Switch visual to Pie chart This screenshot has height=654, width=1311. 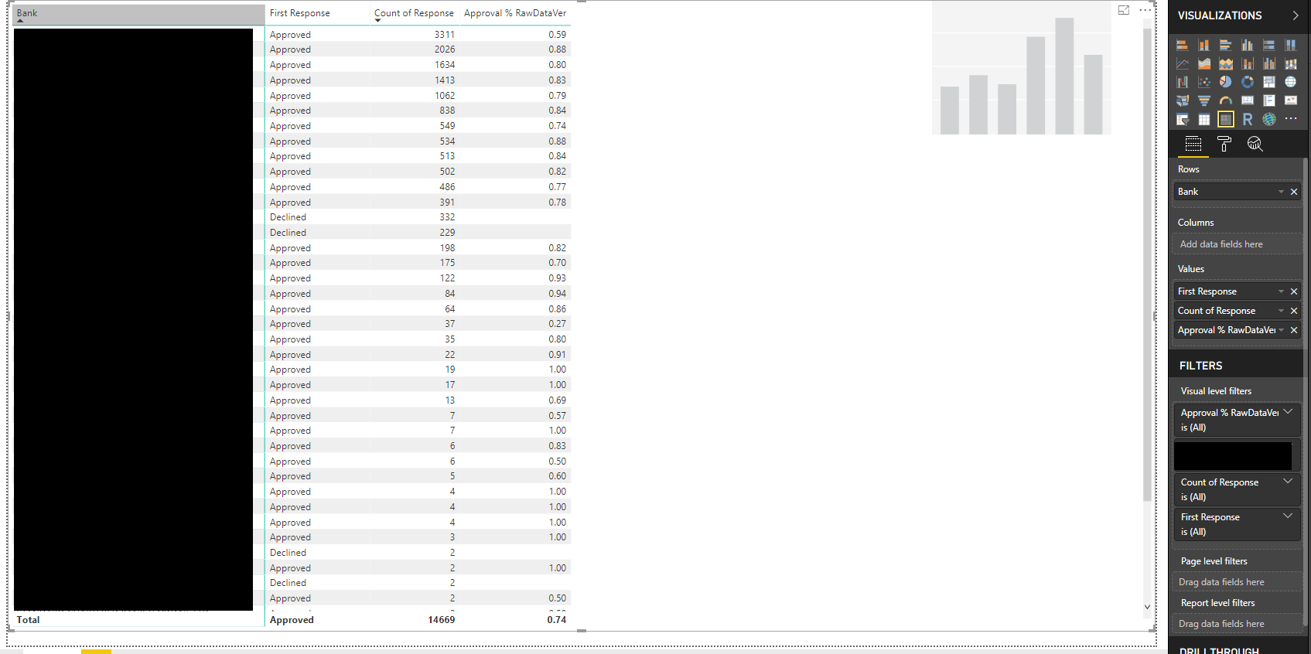tap(1226, 82)
